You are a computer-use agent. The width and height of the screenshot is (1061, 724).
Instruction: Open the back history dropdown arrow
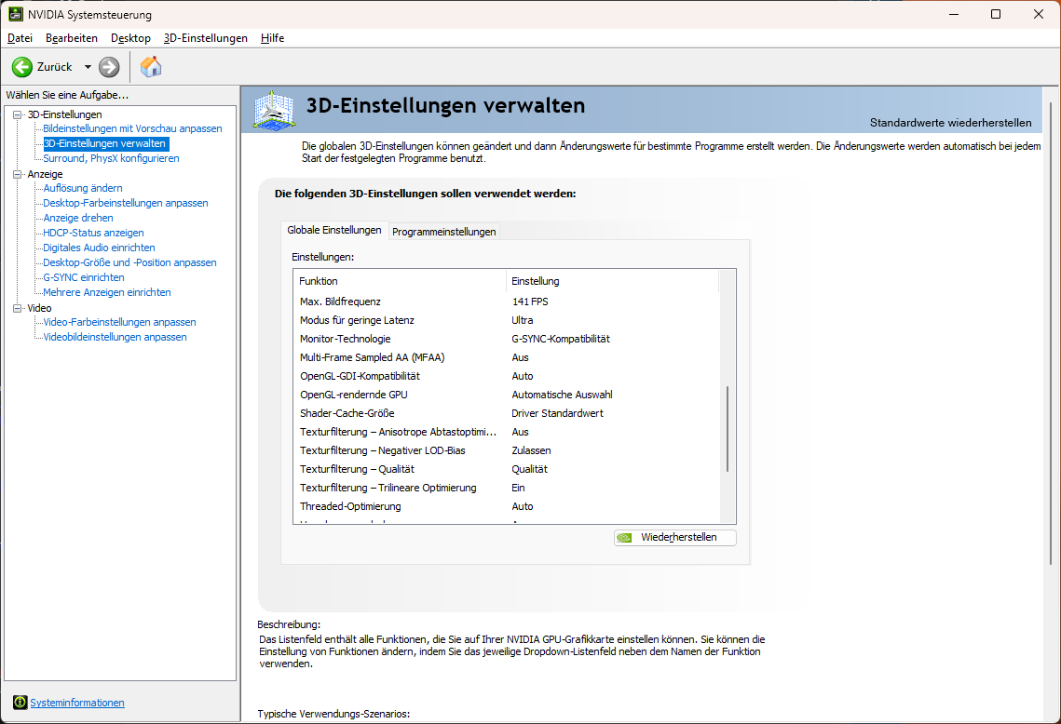coord(88,67)
